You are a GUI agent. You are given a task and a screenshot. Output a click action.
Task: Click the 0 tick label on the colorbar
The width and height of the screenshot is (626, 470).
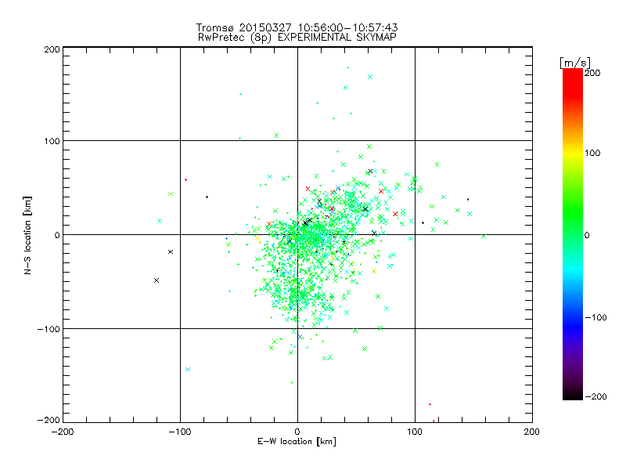(587, 235)
